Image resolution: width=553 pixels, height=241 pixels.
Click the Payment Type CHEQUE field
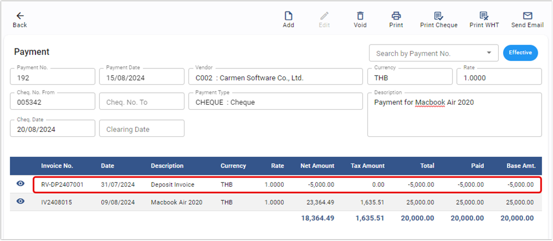click(275, 102)
